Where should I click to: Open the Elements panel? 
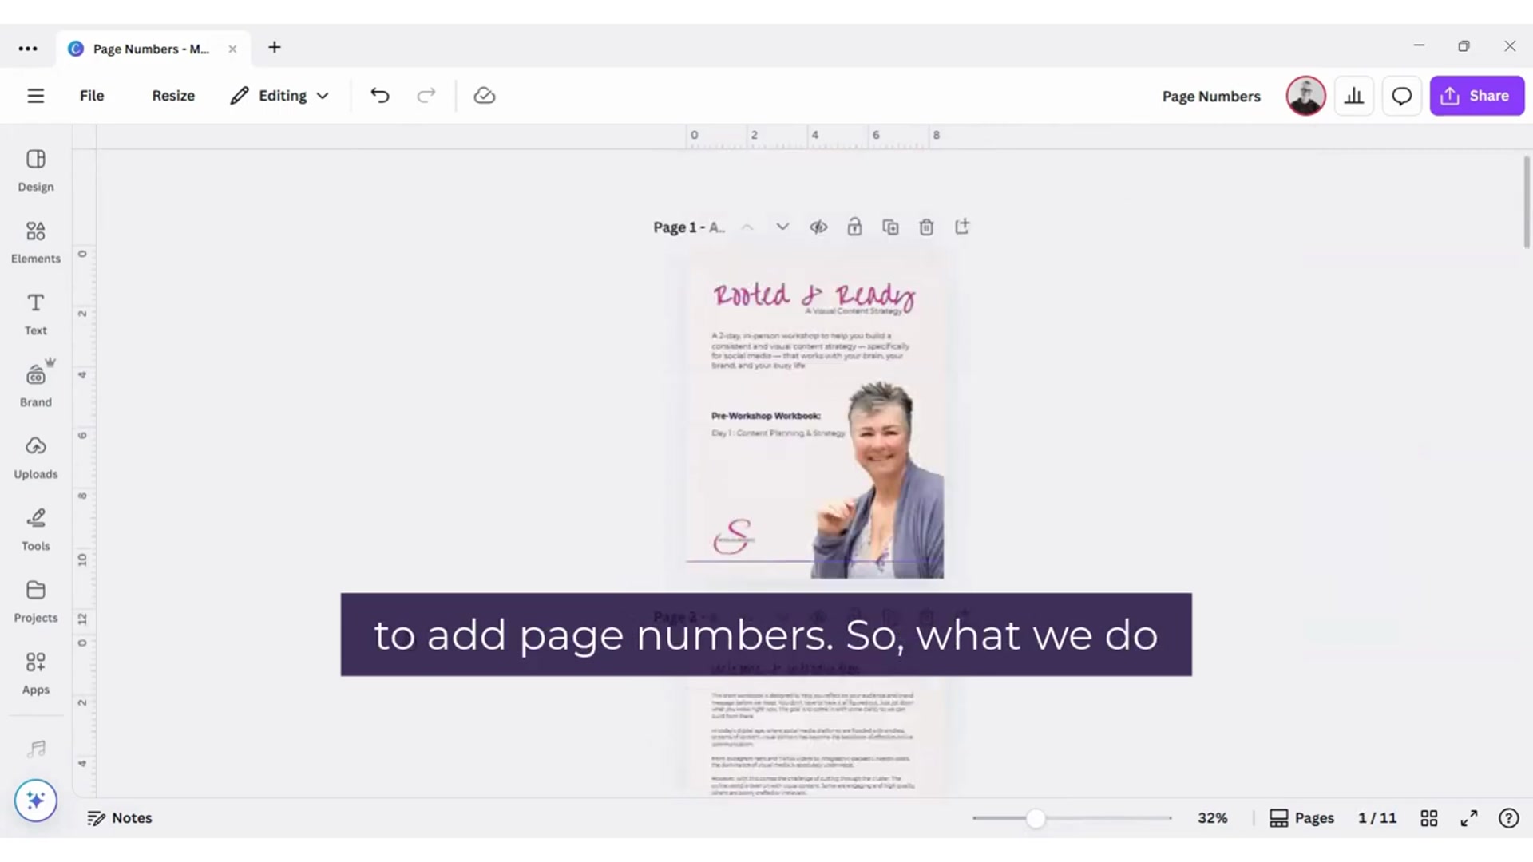coord(36,242)
